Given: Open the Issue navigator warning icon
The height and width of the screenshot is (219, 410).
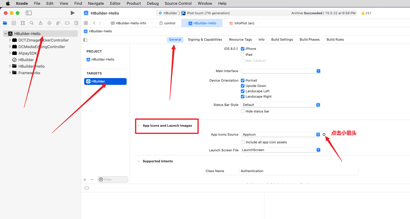Looking at the screenshot, I should [x=40, y=23].
